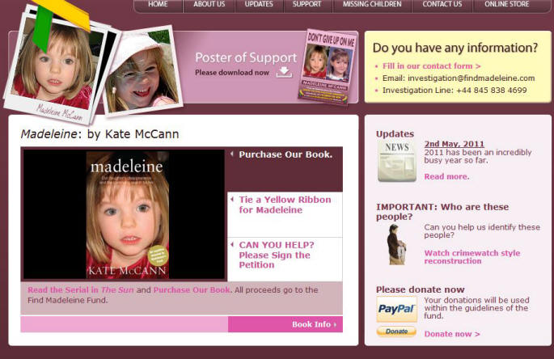Screen dimensions: 554x359
Task: Click the PayPal logo icon
Action: [x=396, y=310]
